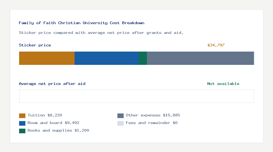Click the 'Other expenses $15,885' legend label

[x=153, y=115]
